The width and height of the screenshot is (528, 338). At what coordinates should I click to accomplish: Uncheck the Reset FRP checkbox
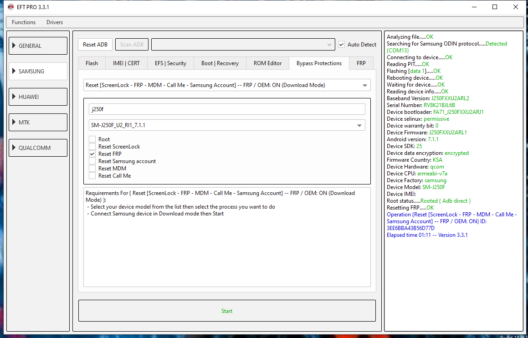point(92,154)
